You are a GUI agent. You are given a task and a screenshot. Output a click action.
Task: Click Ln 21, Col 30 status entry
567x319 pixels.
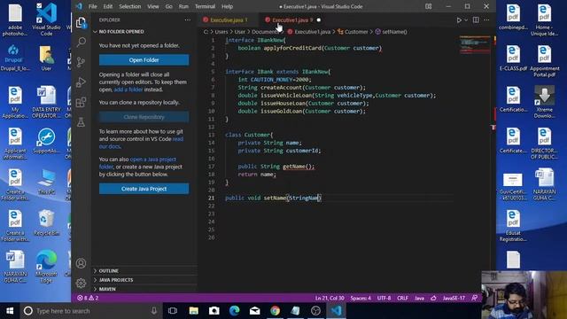tap(330, 298)
